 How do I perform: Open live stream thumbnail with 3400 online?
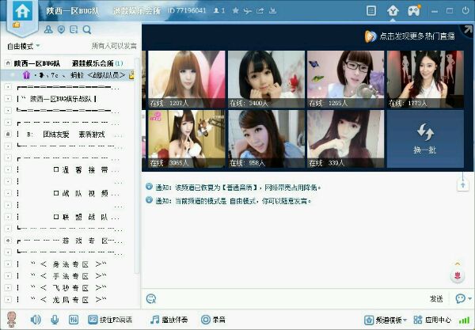266,79
